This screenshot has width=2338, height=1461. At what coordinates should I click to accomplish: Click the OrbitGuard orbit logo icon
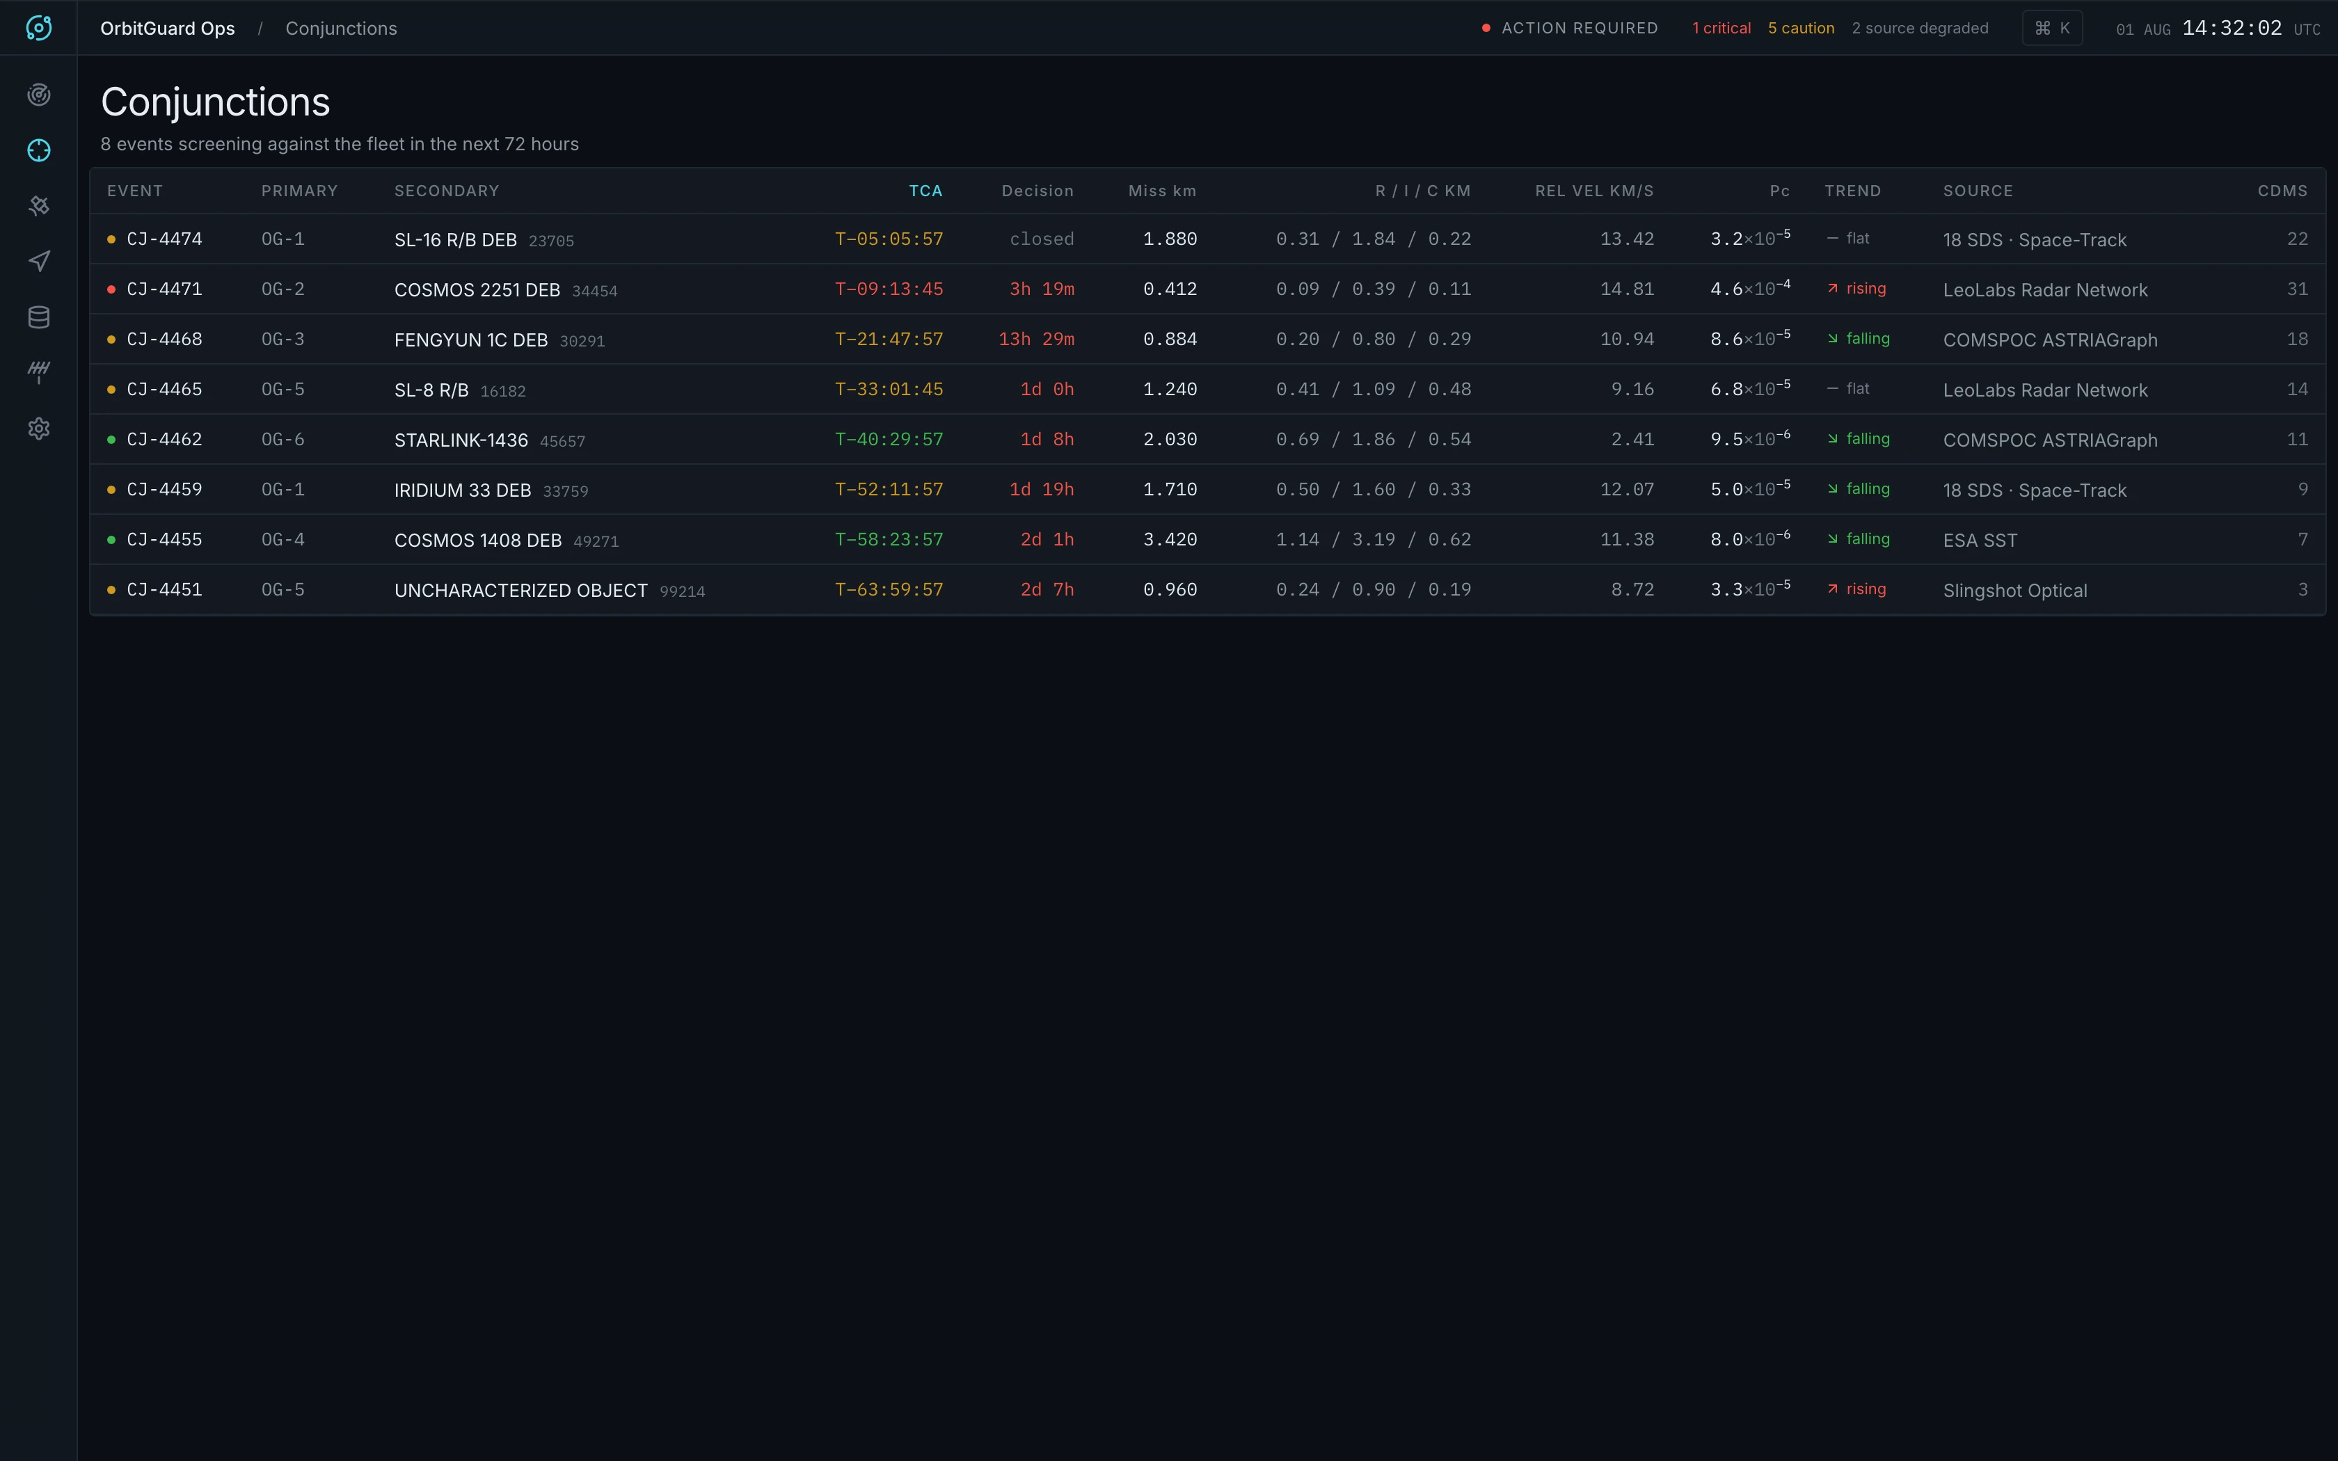point(39,28)
